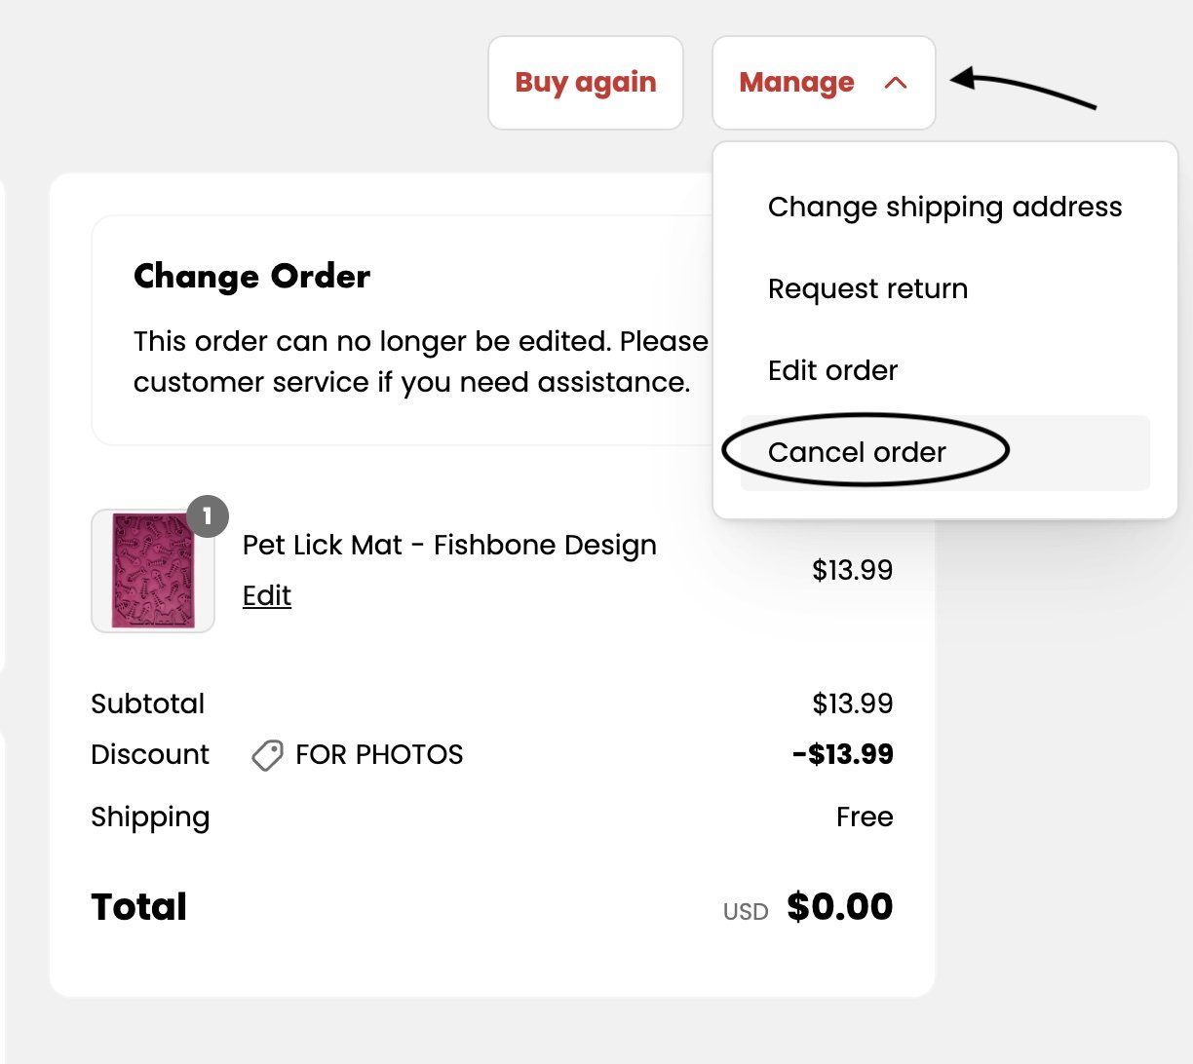
Task: Click the chevron arrow beside Manage
Action: click(896, 83)
